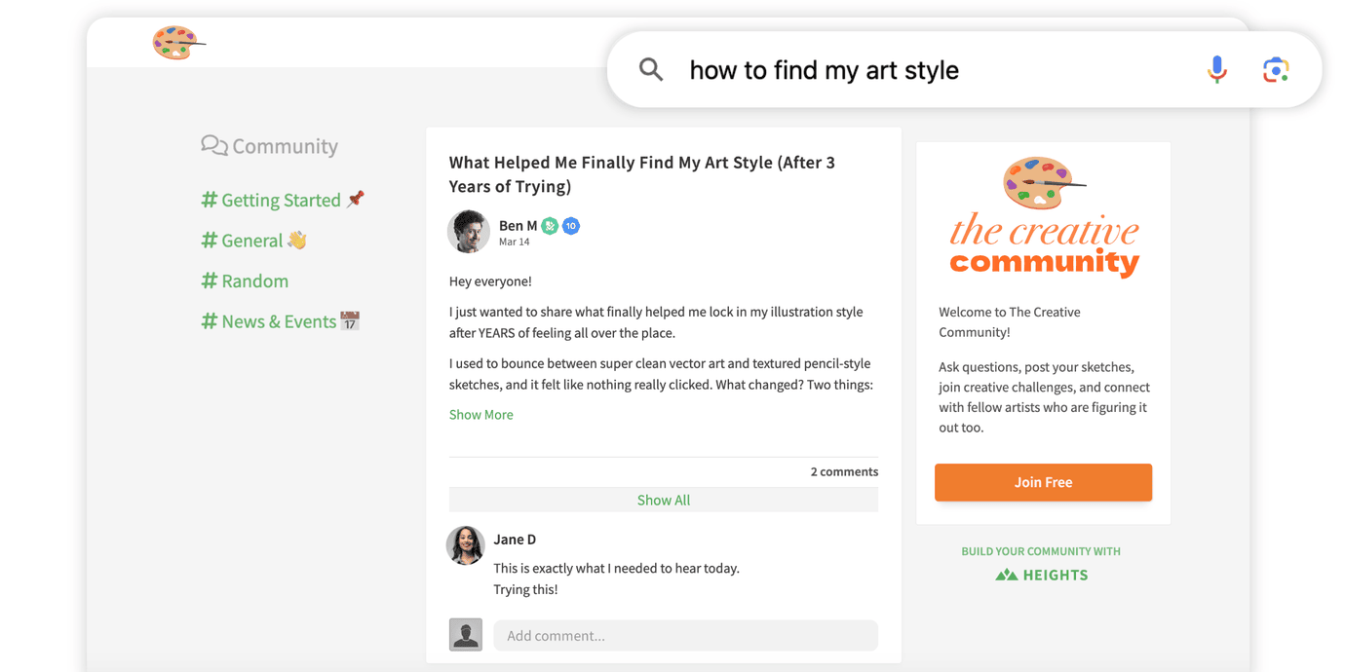The width and height of the screenshot is (1345, 672).
Task: Expand all comments with Show All
Action: click(x=663, y=500)
